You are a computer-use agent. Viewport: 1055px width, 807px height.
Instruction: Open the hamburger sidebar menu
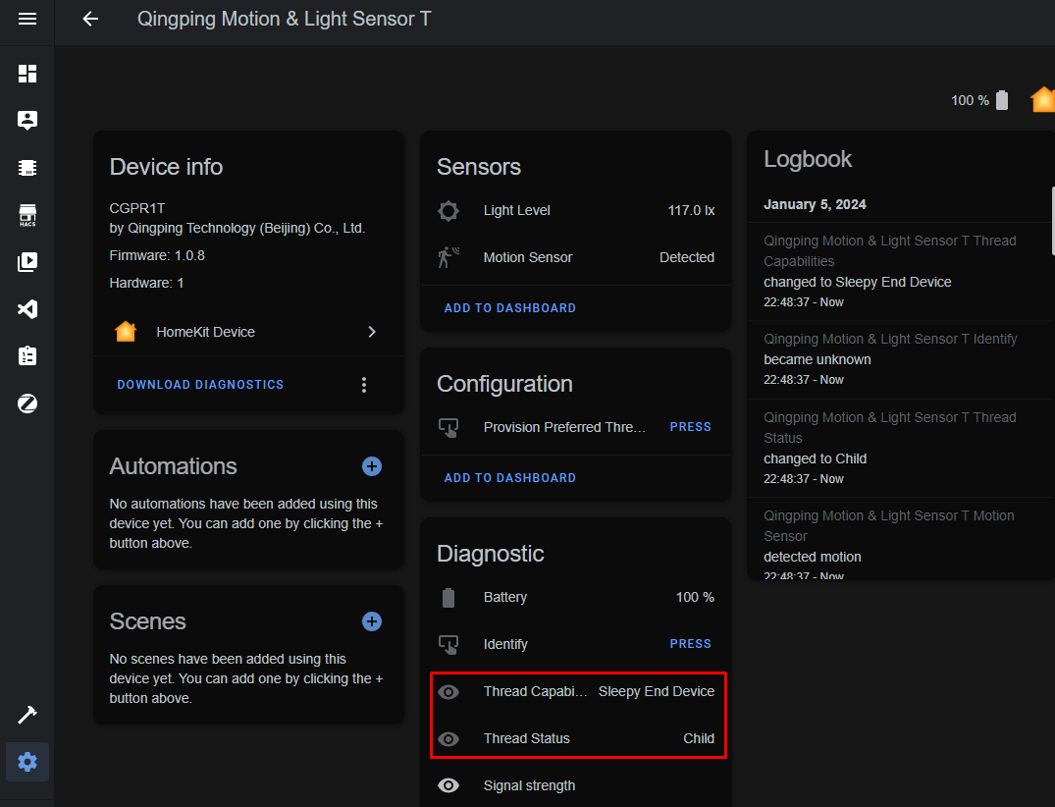click(27, 19)
